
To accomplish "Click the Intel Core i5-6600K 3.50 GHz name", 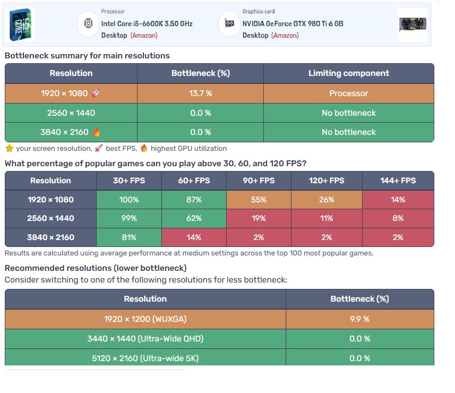I will click(x=147, y=24).
